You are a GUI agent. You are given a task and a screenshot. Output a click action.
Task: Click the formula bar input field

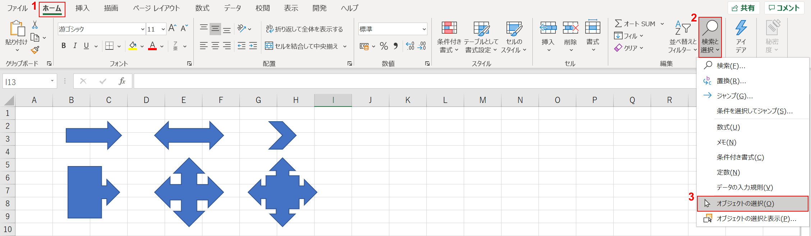(x=415, y=81)
